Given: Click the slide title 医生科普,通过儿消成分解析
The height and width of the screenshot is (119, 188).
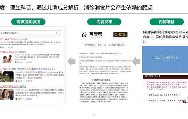Looking at the screenshot, I should 45,8.
